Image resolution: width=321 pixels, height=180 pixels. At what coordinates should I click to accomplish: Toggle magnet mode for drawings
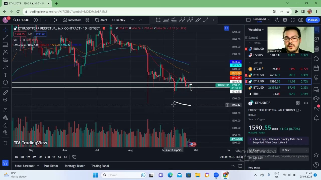(5, 110)
